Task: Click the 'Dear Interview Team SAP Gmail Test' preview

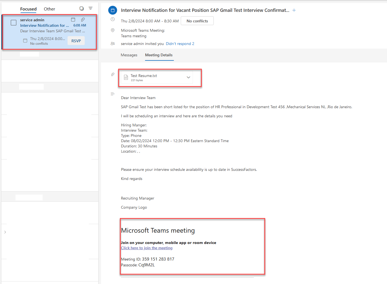Action: coord(53,31)
